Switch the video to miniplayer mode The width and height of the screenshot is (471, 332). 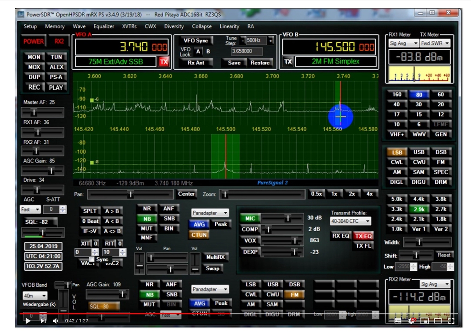tap(425, 321)
